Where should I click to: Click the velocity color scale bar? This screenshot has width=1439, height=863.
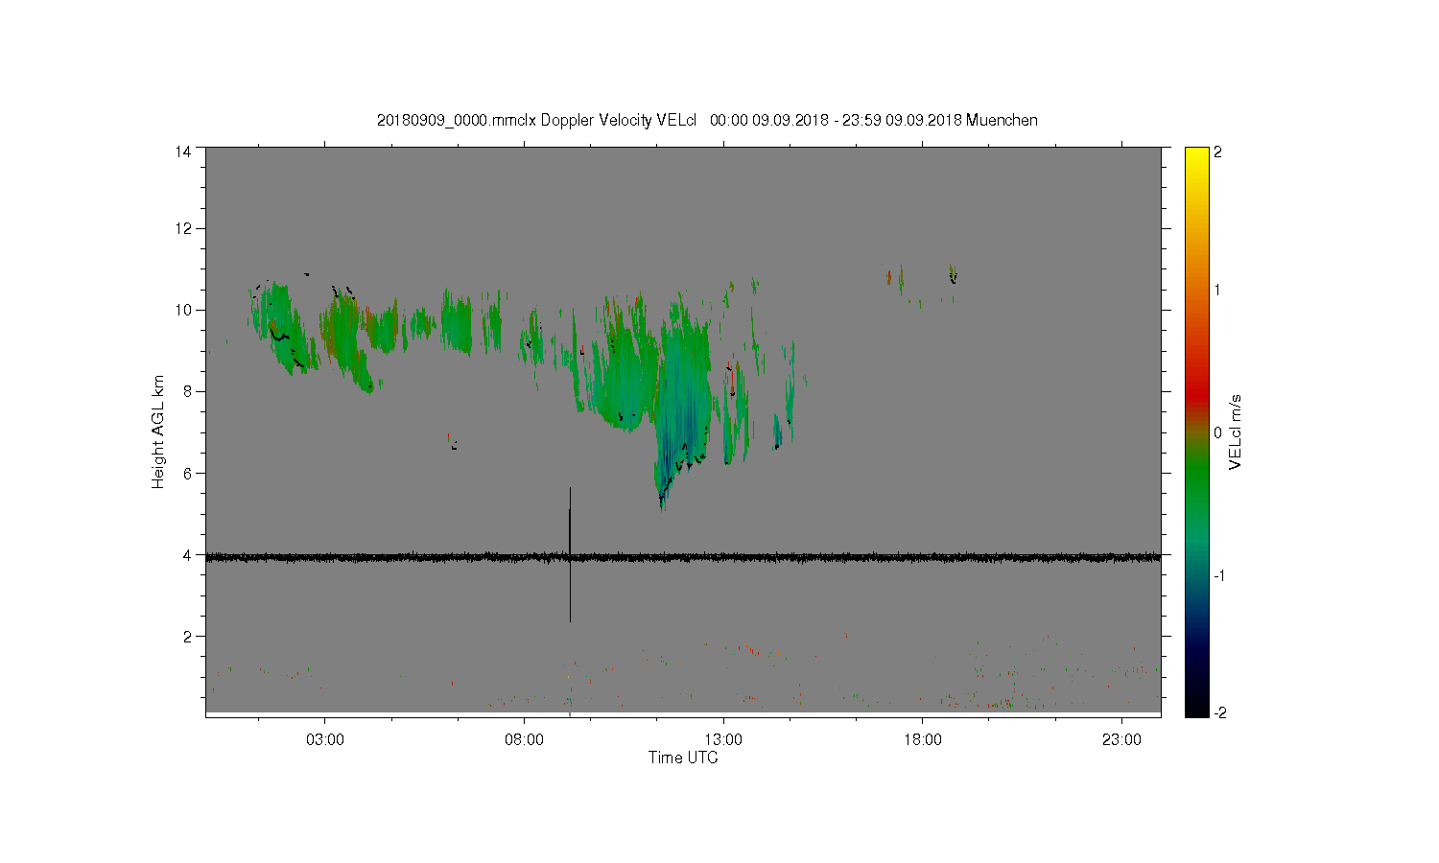(1196, 431)
